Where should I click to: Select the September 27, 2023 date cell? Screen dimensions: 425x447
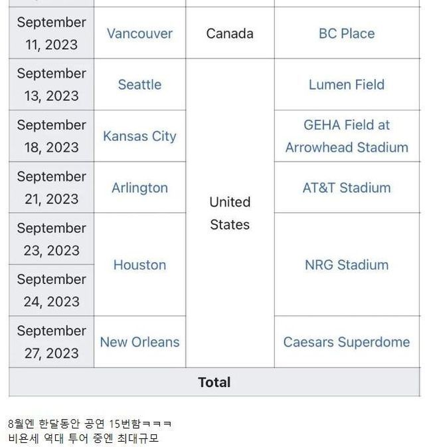pyautogui.click(x=51, y=342)
